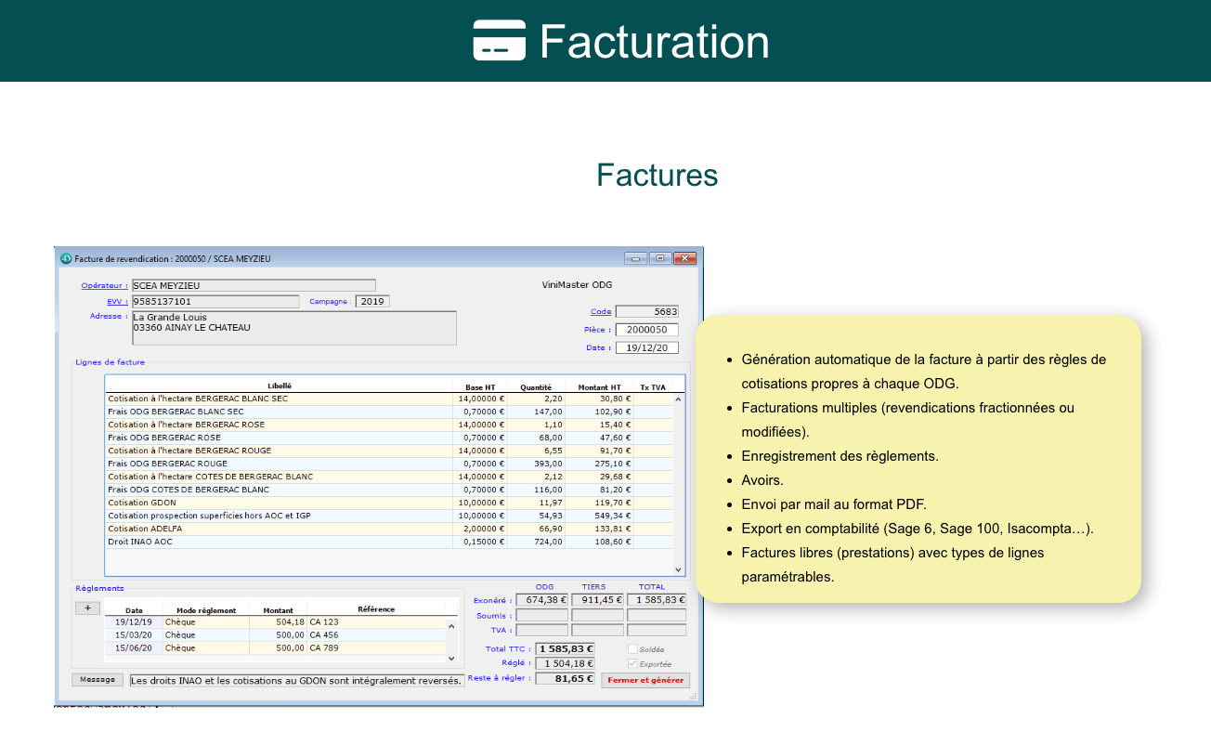The width and height of the screenshot is (1211, 732).
Task: Click the down arrow of the Règlements scrollbar
Action: 452,657
